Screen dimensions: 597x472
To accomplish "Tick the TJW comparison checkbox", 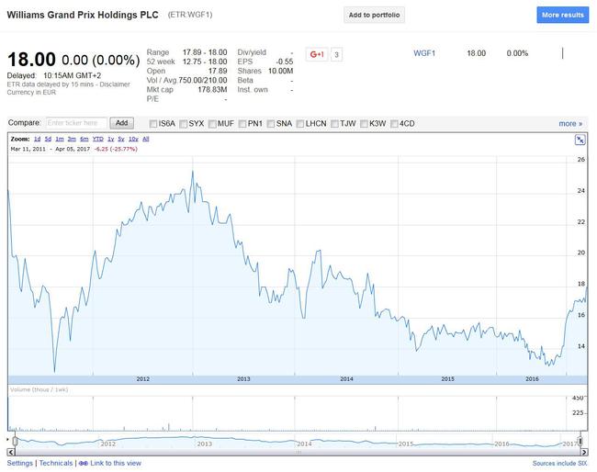I will pos(334,124).
